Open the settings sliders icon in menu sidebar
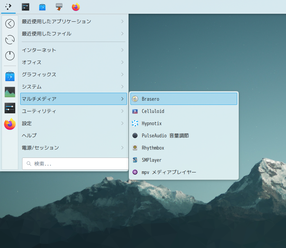This screenshot has width=286, height=248. pos(10,108)
